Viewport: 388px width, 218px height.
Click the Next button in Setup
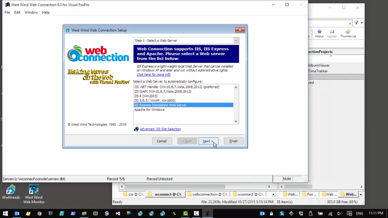(x=208, y=141)
